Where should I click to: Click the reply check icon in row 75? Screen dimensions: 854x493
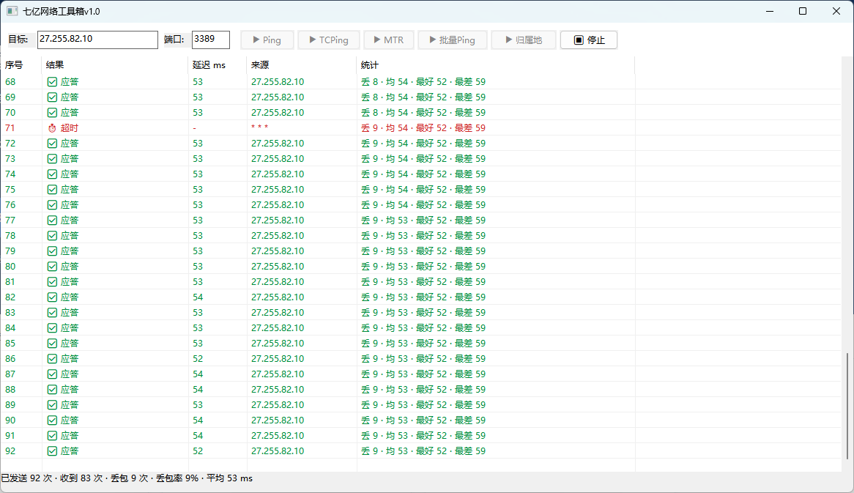click(52, 190)
